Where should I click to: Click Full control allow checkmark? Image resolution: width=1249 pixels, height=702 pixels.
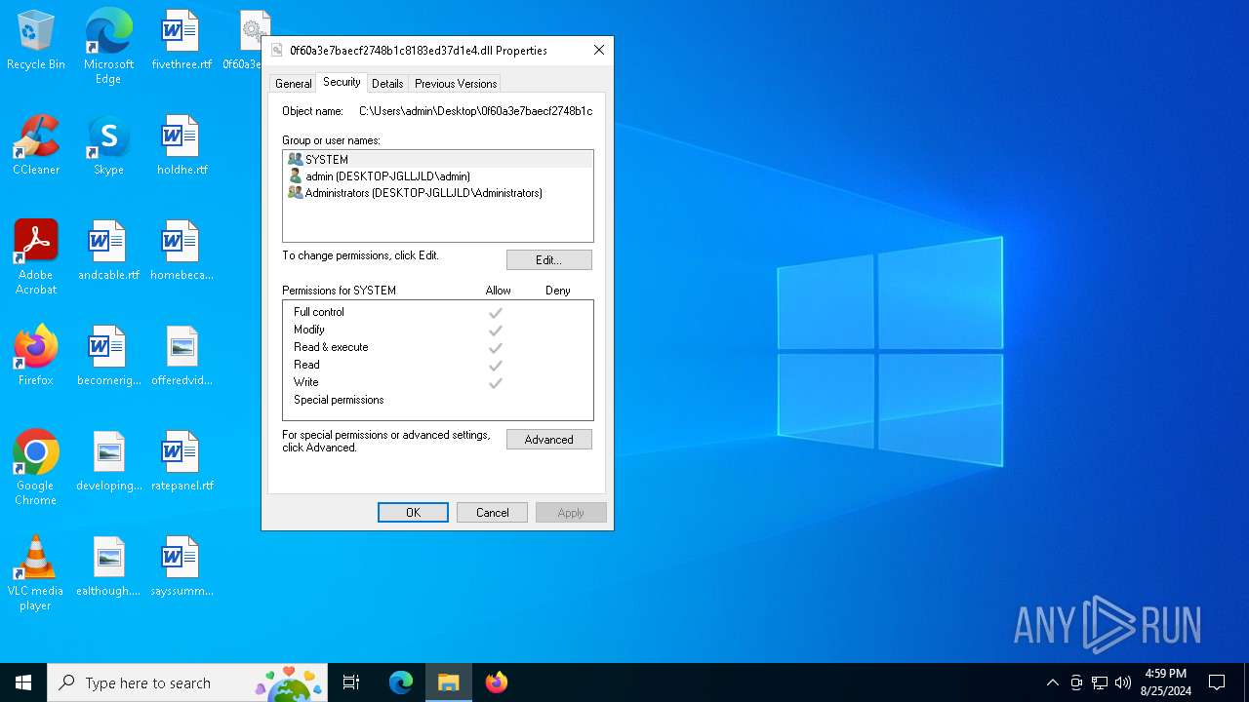[496, 313]
